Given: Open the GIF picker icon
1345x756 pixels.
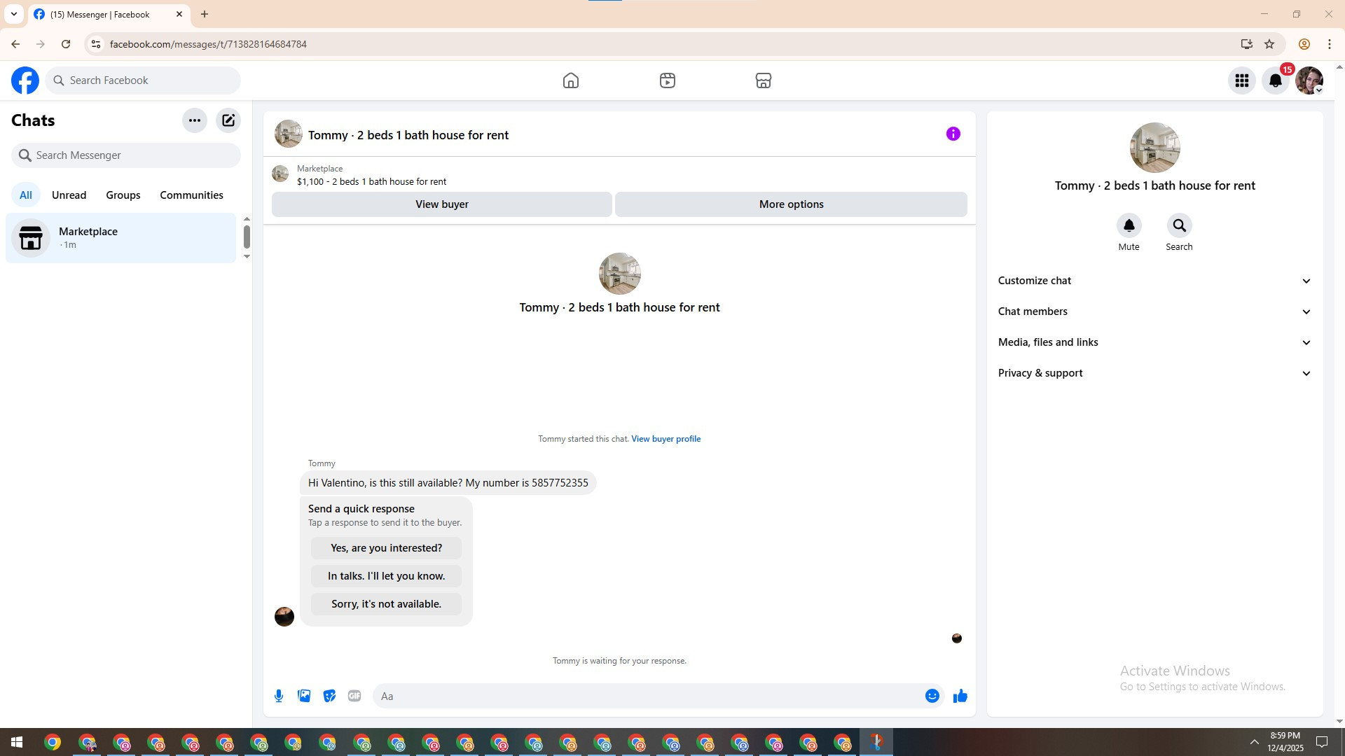Looking at the screenshot, I should pyautogui.click(x=354, y=696).
